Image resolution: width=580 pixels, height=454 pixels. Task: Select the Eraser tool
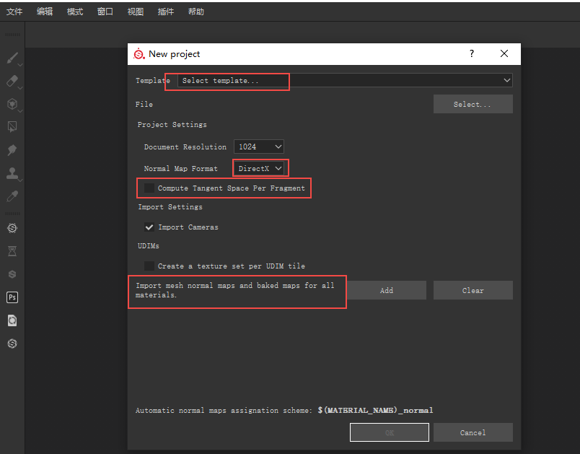pos(12,81)
